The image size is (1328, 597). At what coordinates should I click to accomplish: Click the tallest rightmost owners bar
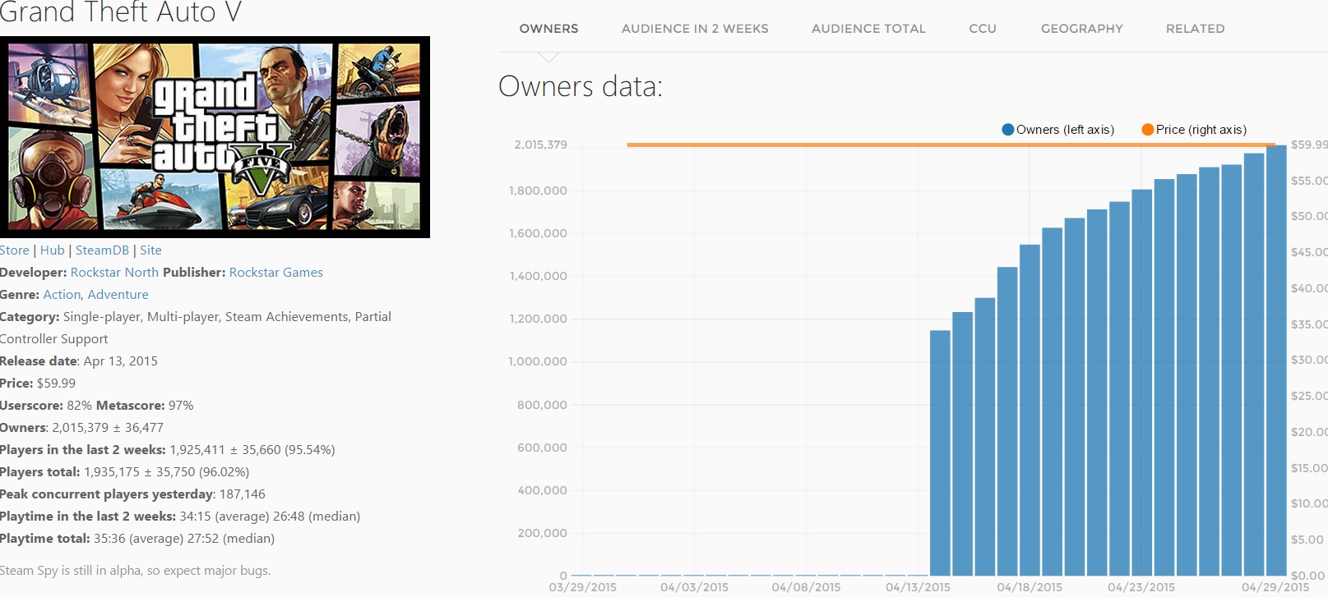1275,361
